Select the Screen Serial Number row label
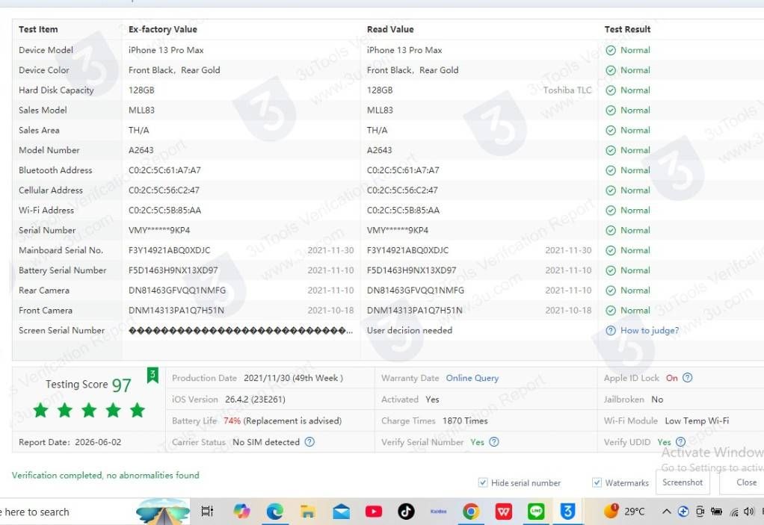The image size is (764, 525). click(62, 330)
